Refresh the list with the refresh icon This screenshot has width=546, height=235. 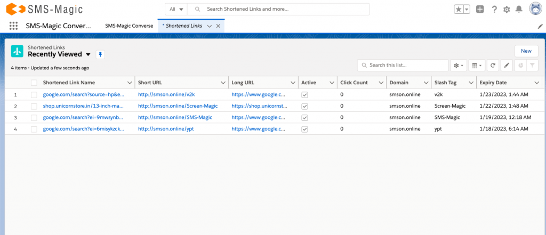coord(493,65)
